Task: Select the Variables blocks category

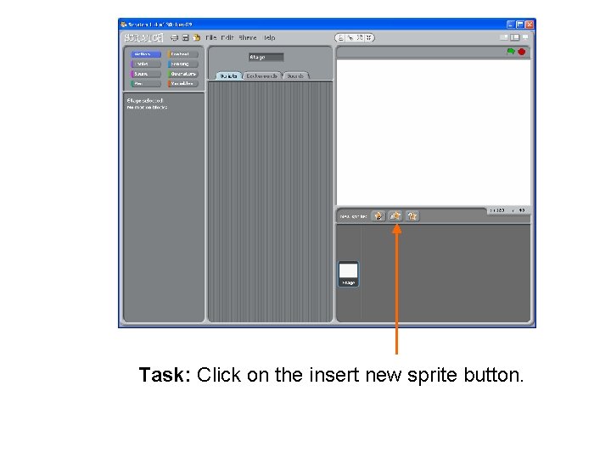Action: (182, 83)
